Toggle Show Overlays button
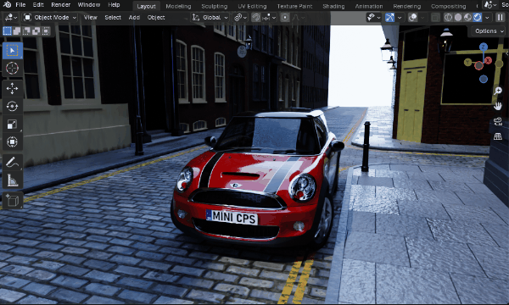509x305 pixels. click(x=412, y=18)
